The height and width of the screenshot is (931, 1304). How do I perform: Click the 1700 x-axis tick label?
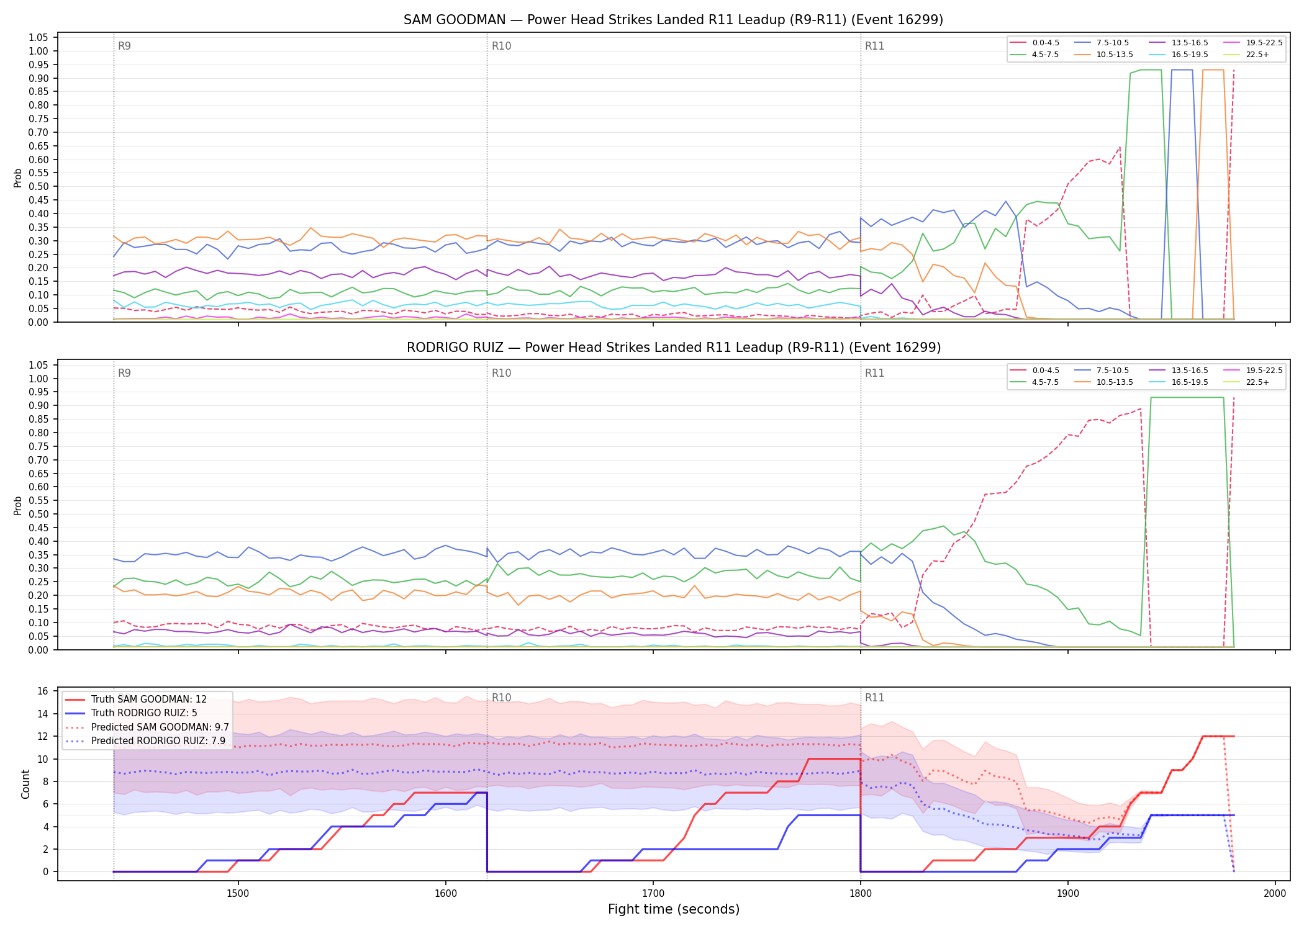pyautogui.click(x=653, y=893)
